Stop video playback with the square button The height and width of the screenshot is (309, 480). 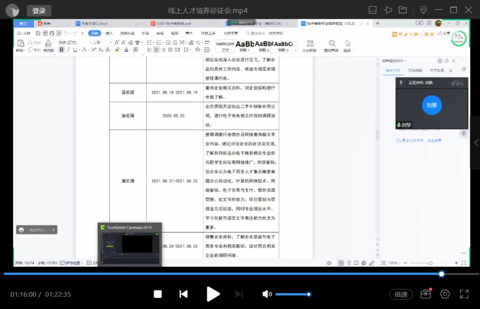[x=158, y=294]
